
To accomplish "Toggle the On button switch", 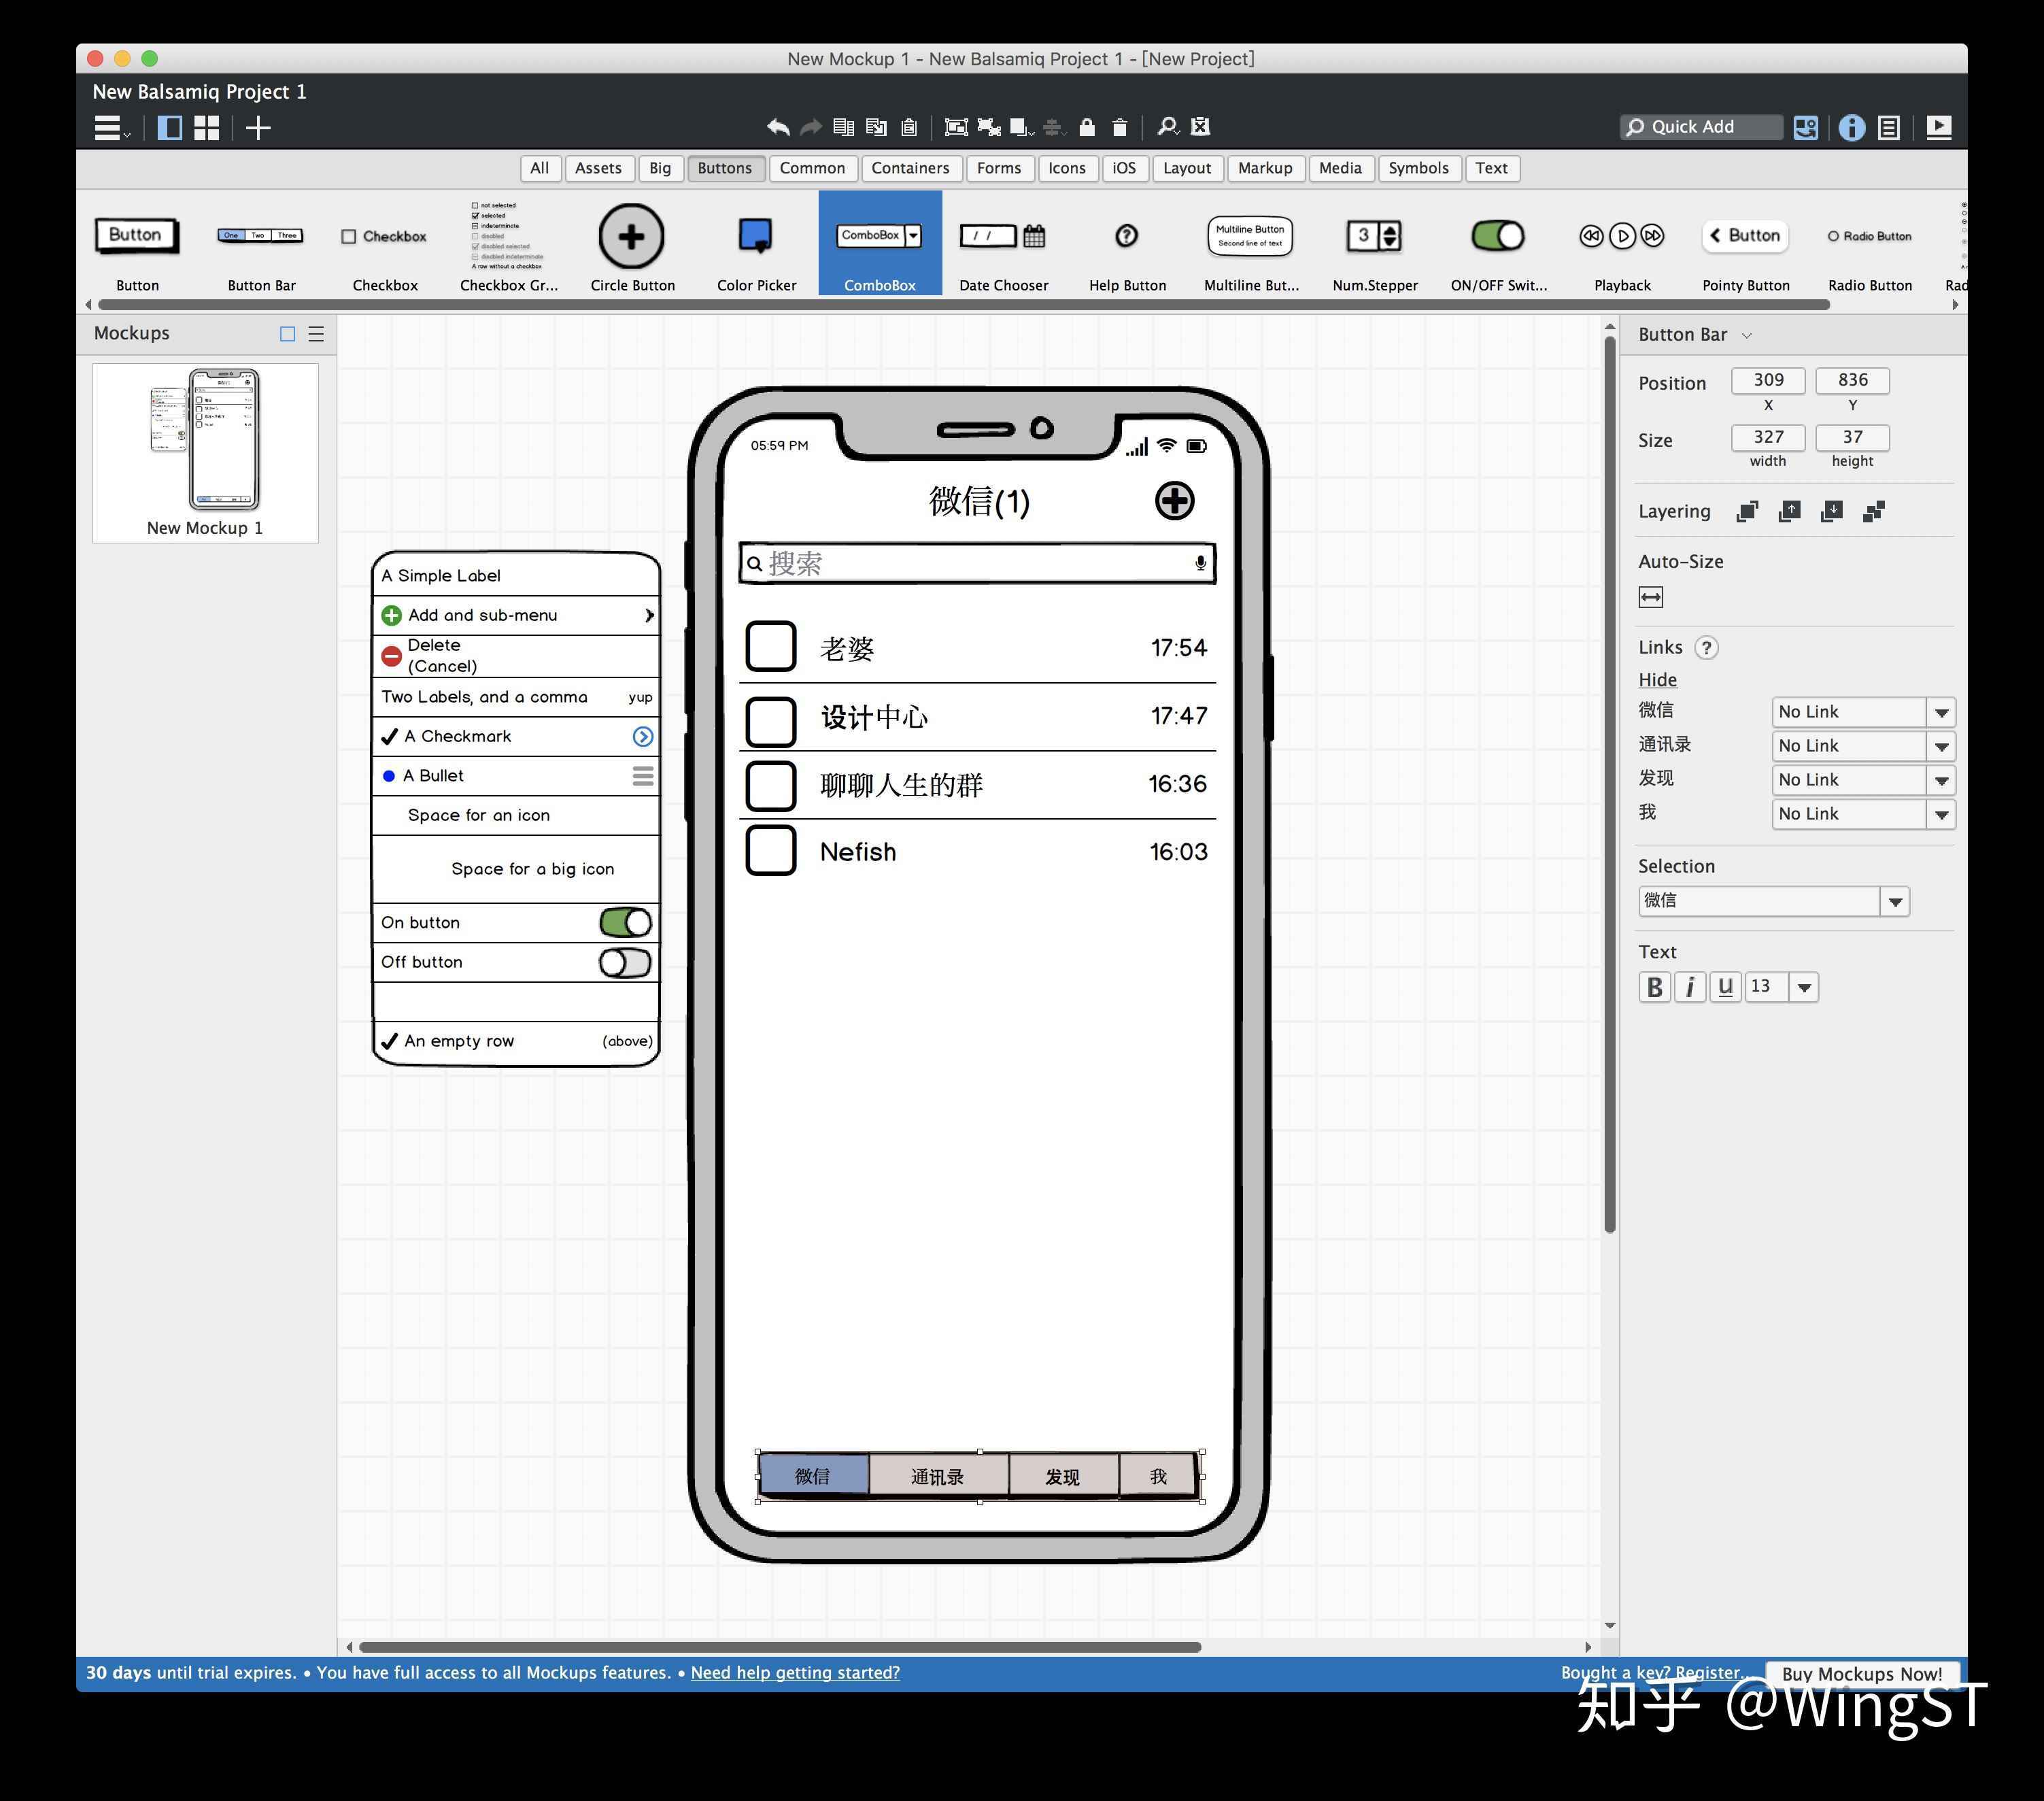I will click(x=626, y=922).
